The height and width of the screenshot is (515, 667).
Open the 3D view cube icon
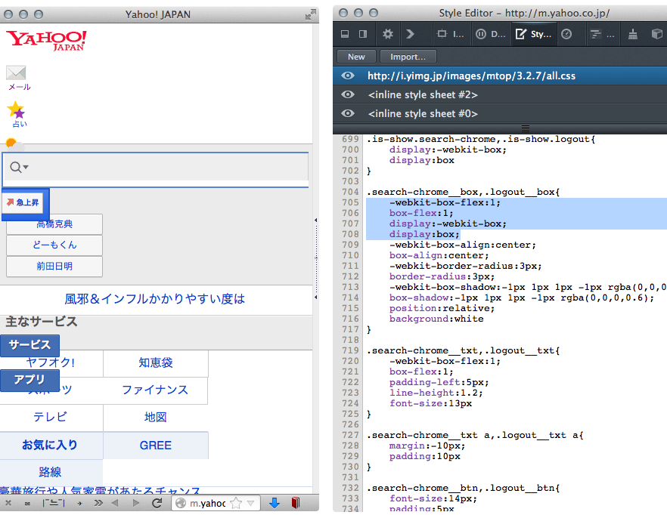tap(657, 34)
